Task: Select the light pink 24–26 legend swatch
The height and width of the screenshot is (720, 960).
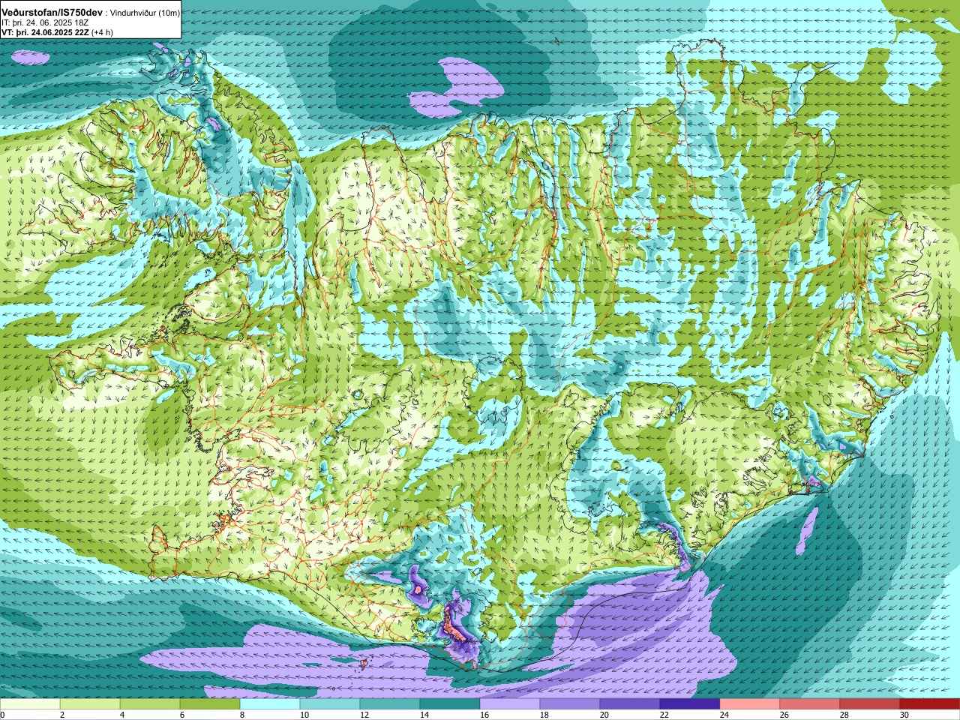Action: click(x=750, y=704)
